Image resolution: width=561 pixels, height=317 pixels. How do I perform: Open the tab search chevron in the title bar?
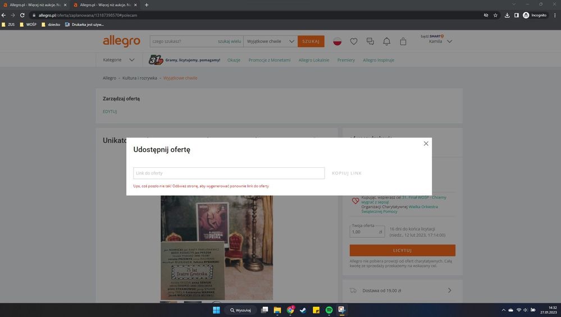pos(514,4)
